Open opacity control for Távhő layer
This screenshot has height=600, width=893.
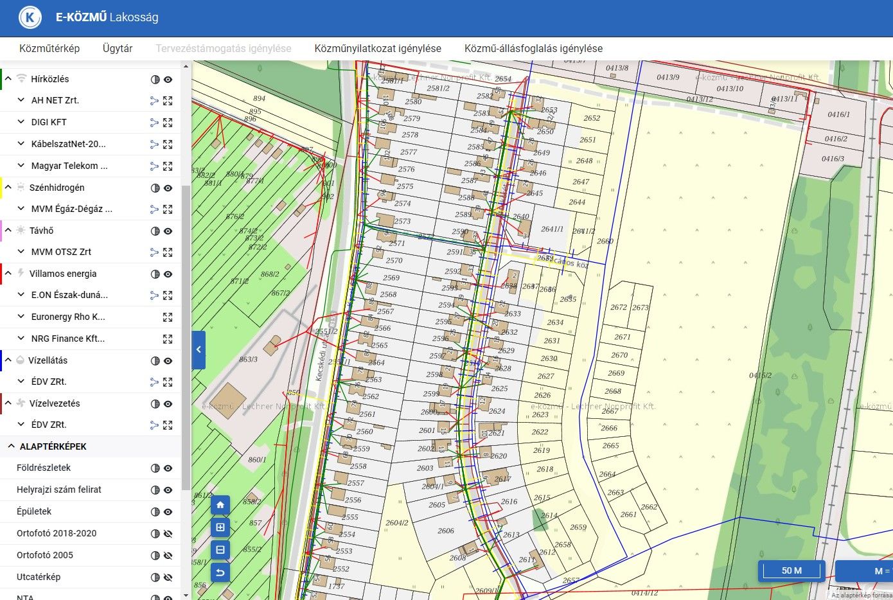(155, 231)
